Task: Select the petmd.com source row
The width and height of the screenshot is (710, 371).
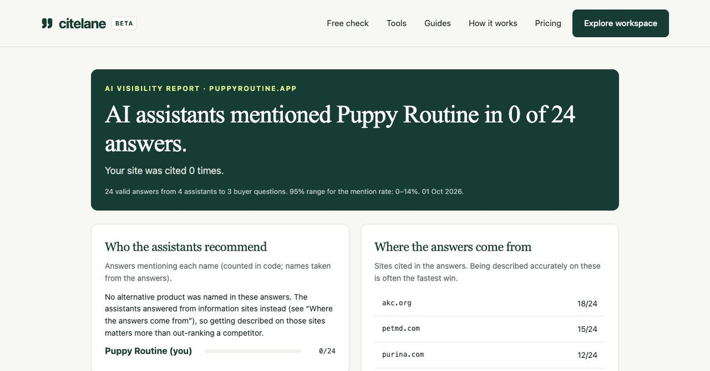Action: pos(490,329)
